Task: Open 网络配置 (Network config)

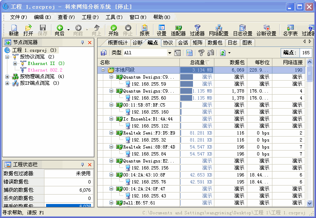Action: (218, 30)
